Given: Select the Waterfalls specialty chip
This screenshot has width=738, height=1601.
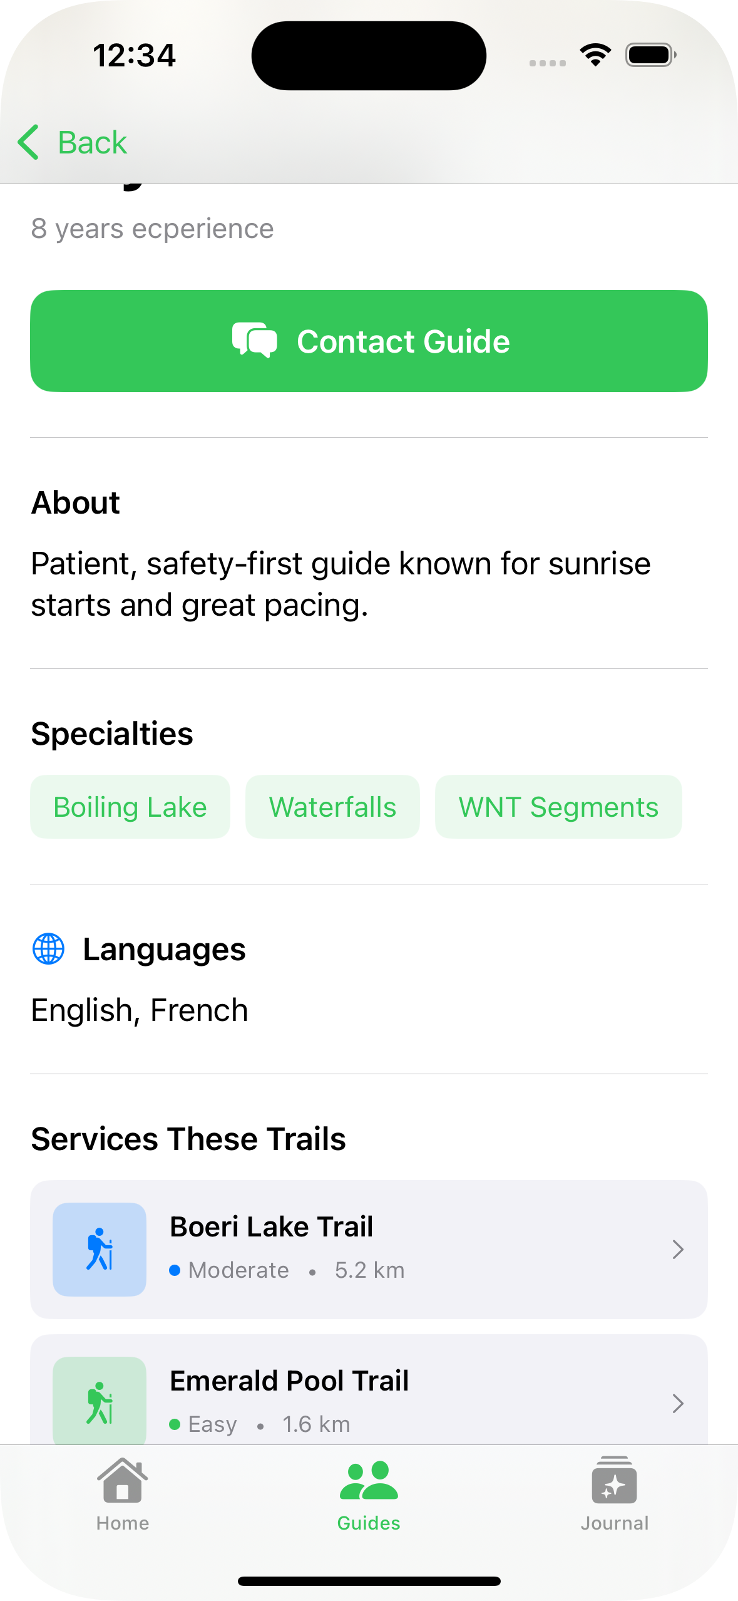Looking at the screenshot, I should (332, 806).
